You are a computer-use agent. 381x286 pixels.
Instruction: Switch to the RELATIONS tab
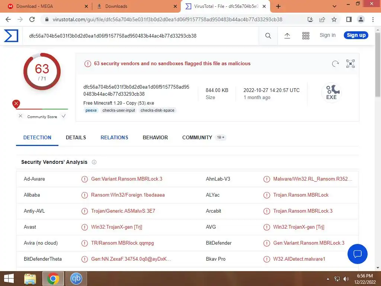(115, 138)
